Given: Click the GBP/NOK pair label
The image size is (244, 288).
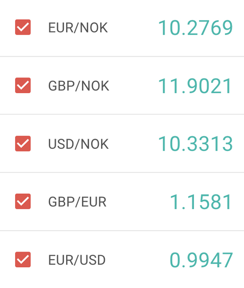Looking at the screenshot, I should coord(79,86).
